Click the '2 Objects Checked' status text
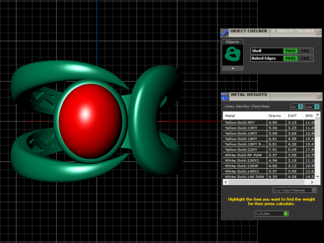 (292, 31)
